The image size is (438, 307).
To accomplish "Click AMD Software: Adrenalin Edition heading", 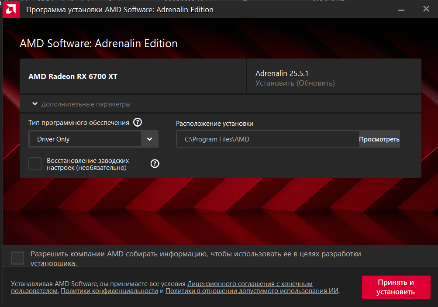I will point(99,44).
